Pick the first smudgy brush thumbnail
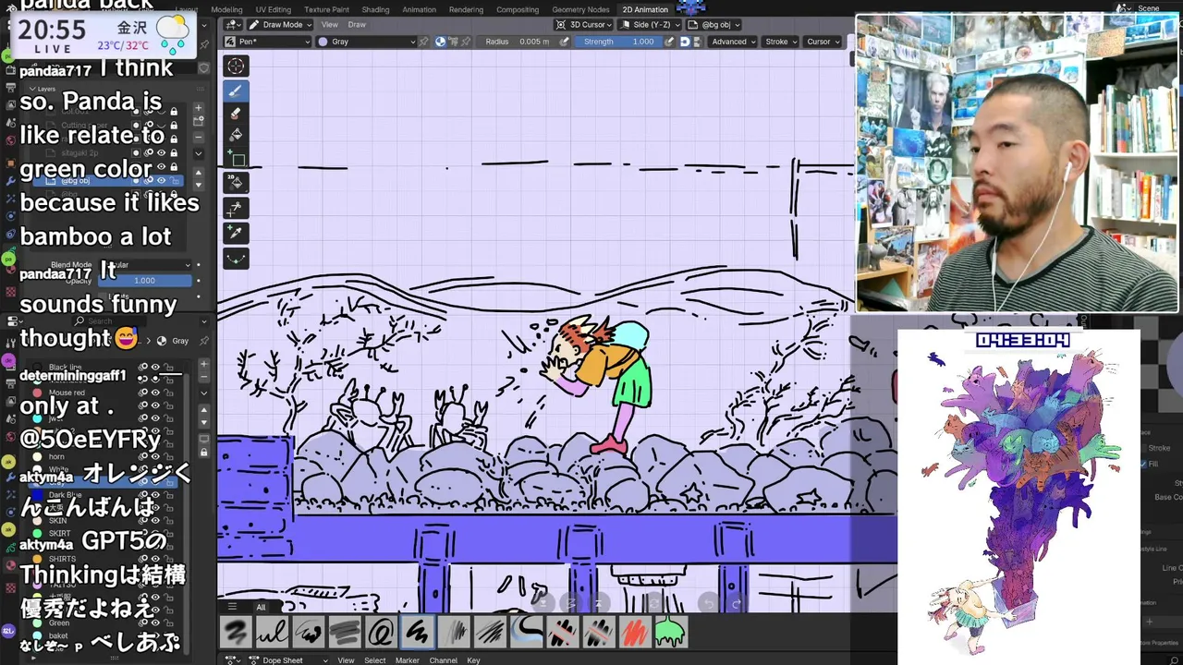This screenshot has width=1183, height=665. 236,633
